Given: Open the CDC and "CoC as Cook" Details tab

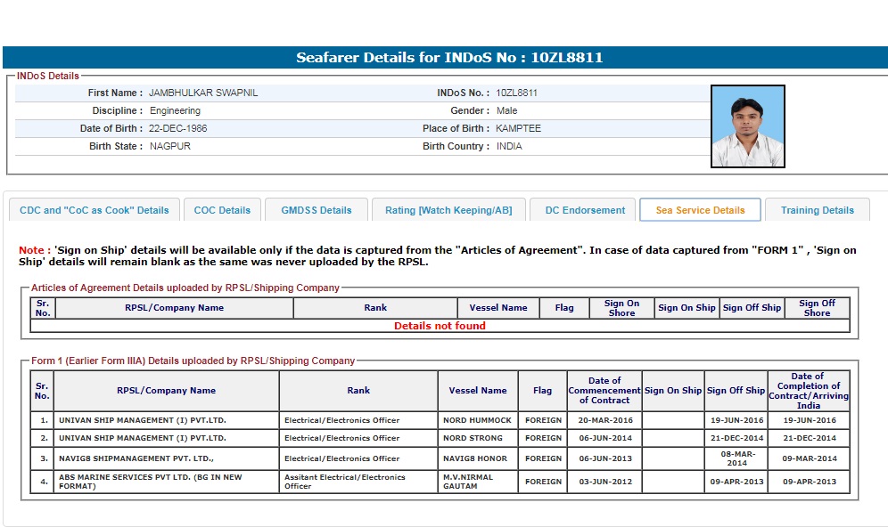Looking at the screenshot, I should click(94, 210).
